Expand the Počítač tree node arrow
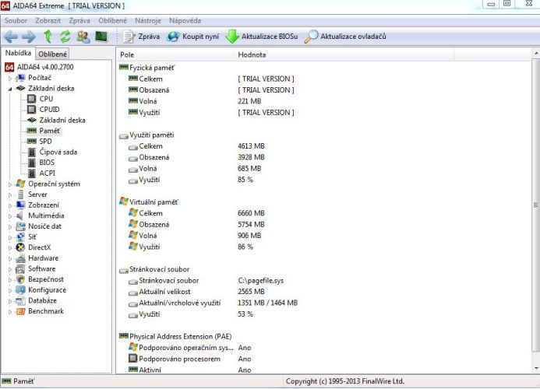Screen dimensions: 540x389 click(x=10, y=79)
